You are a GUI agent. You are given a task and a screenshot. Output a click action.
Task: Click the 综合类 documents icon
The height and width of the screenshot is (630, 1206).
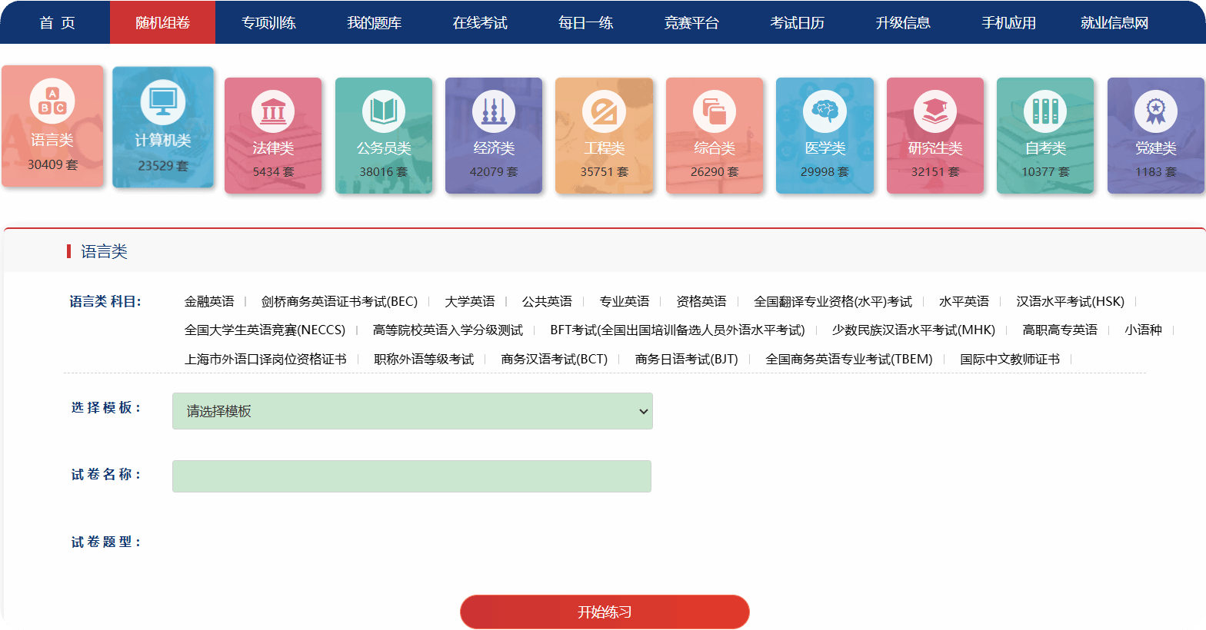point(715,111)
